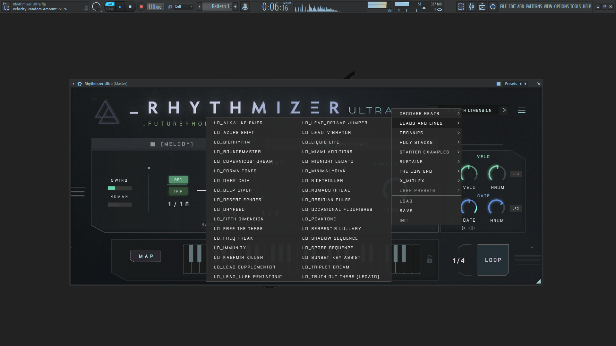
Task: Expand the STARTER EXAMPLES submenu
Action: [427, 152]
